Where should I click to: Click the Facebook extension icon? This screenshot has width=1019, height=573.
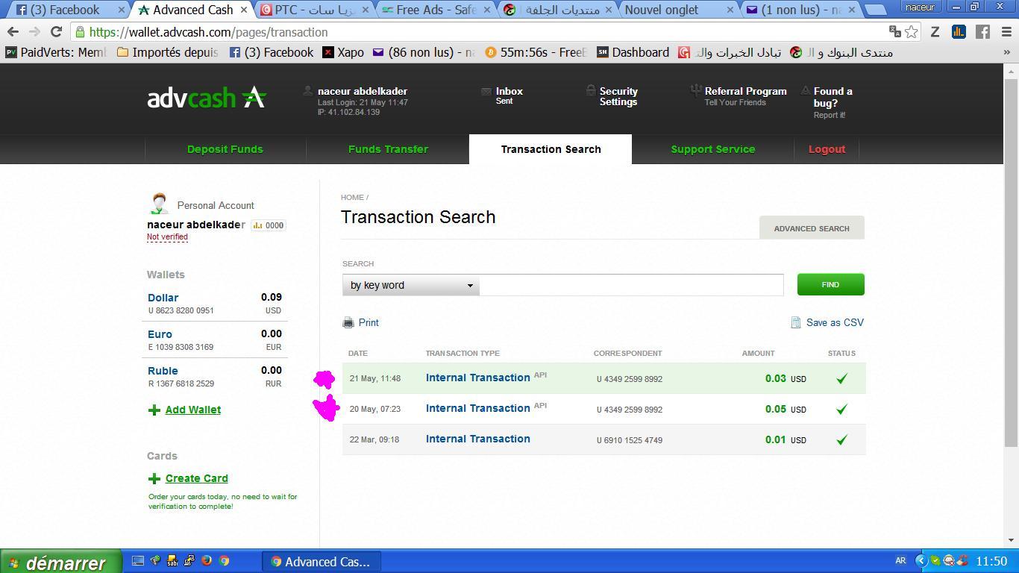pos(982,31)
